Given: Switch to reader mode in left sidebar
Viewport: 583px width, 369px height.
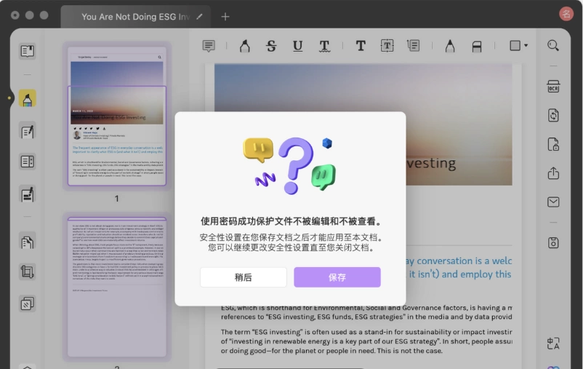Looking at the screenshot, I should point(27,51).
